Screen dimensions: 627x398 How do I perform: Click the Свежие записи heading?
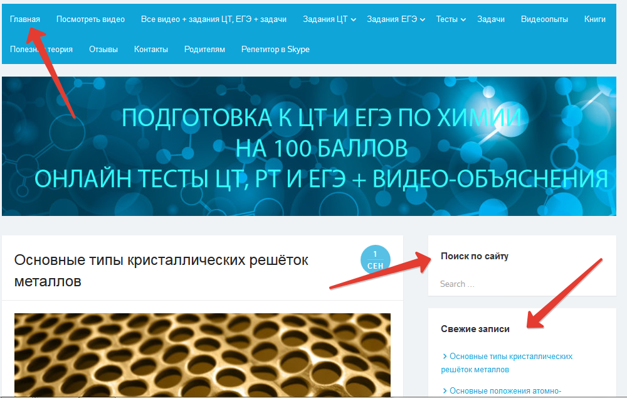(475, 329)
